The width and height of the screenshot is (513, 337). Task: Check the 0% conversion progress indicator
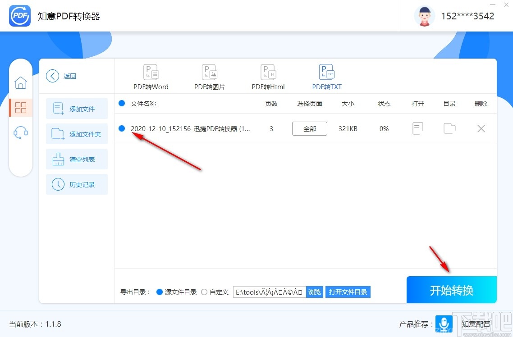pyautogui.click(x=384, y=128)
